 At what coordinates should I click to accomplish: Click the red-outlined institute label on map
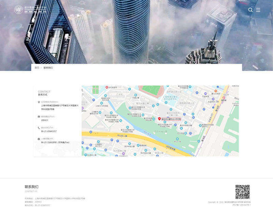(171, 119)
